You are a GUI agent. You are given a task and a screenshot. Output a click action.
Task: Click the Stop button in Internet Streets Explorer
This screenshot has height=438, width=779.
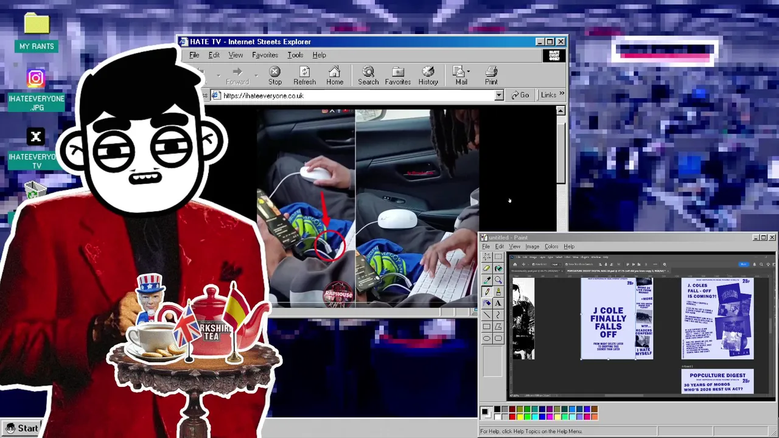click(x=275, y=75)
